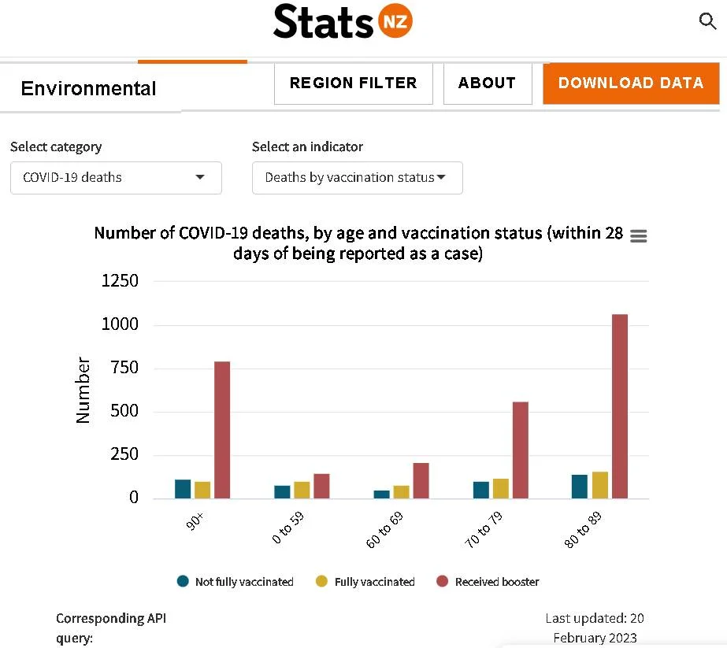727x648 pixels.
Task: Click the orange NZ circle badge
Action: click(395, 20)
